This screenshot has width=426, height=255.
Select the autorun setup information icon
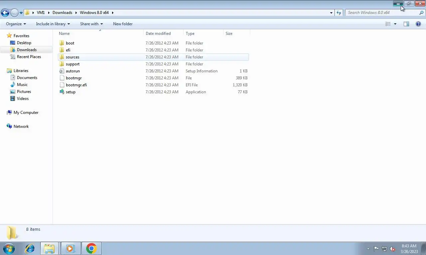(62, 71)
